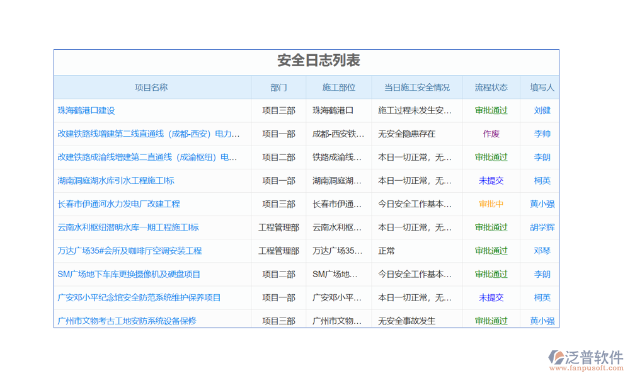630x378 pixels.
Task: Open 万达广场35#会所及咖啡厅空调安装工程 link
Action: click(130, 251)
